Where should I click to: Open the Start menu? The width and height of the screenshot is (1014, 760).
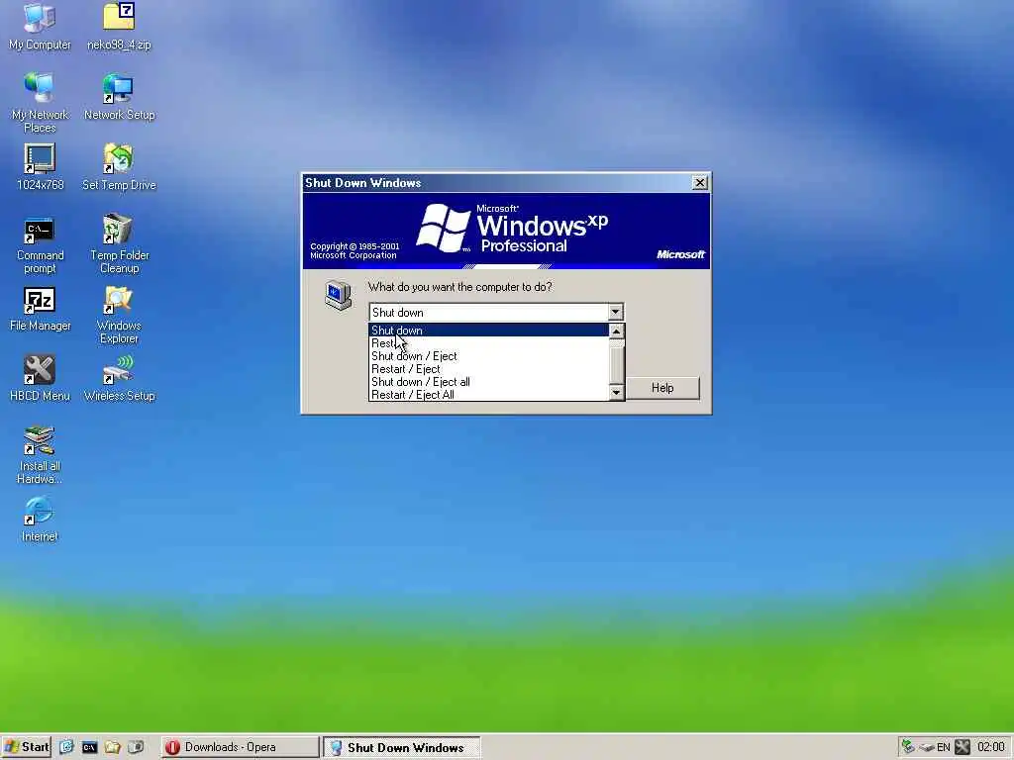[26, 747]
